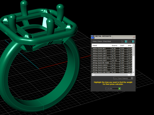Select the Yellow Gold:18KY row

pos(112,56)
